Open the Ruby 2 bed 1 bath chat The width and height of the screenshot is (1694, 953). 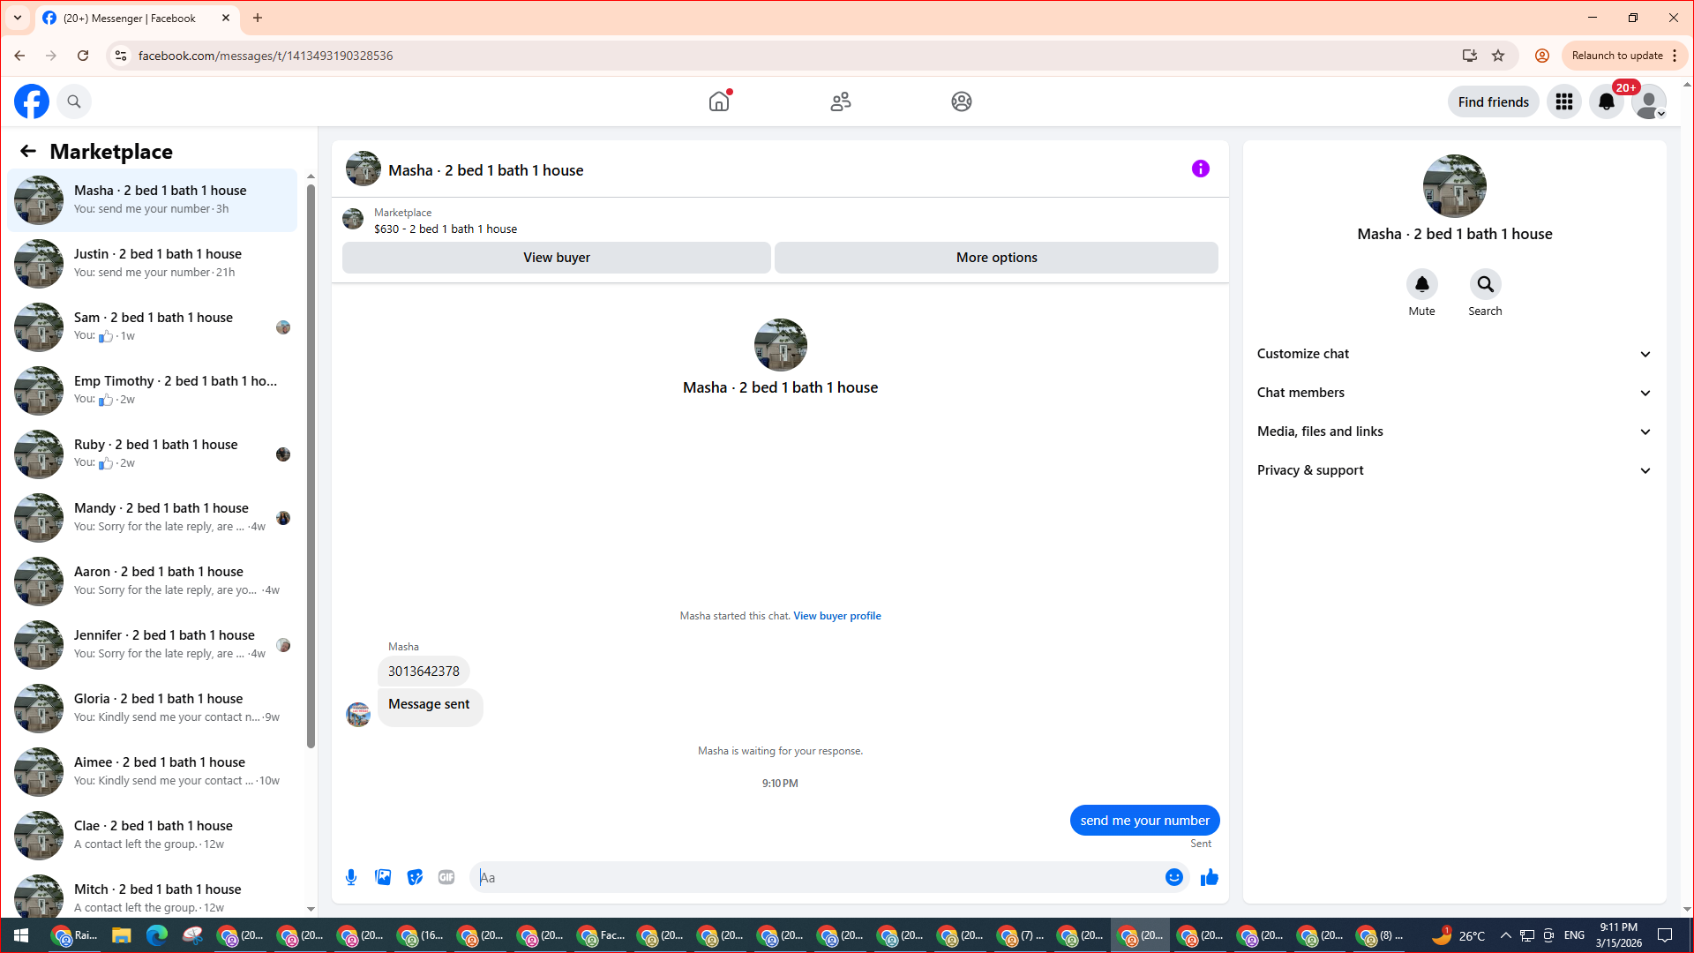(153, 454)
